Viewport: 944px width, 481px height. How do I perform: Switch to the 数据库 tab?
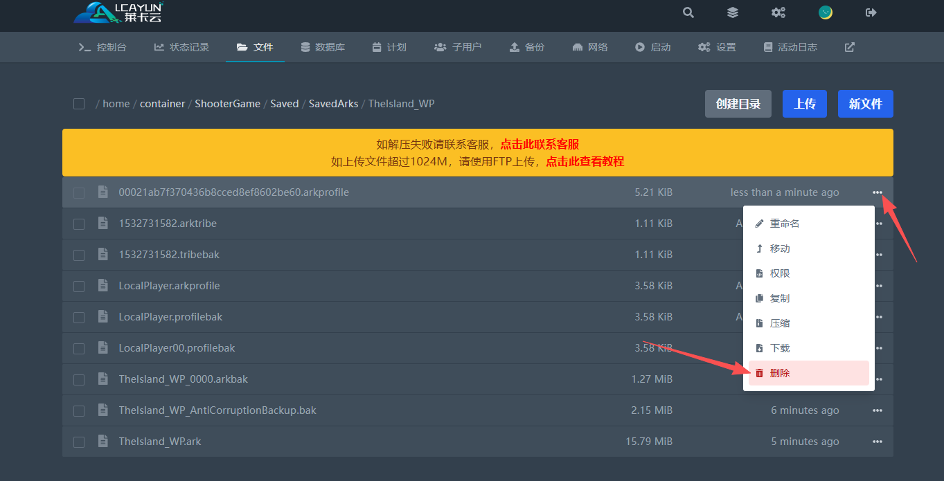click(x=323, y=47)
